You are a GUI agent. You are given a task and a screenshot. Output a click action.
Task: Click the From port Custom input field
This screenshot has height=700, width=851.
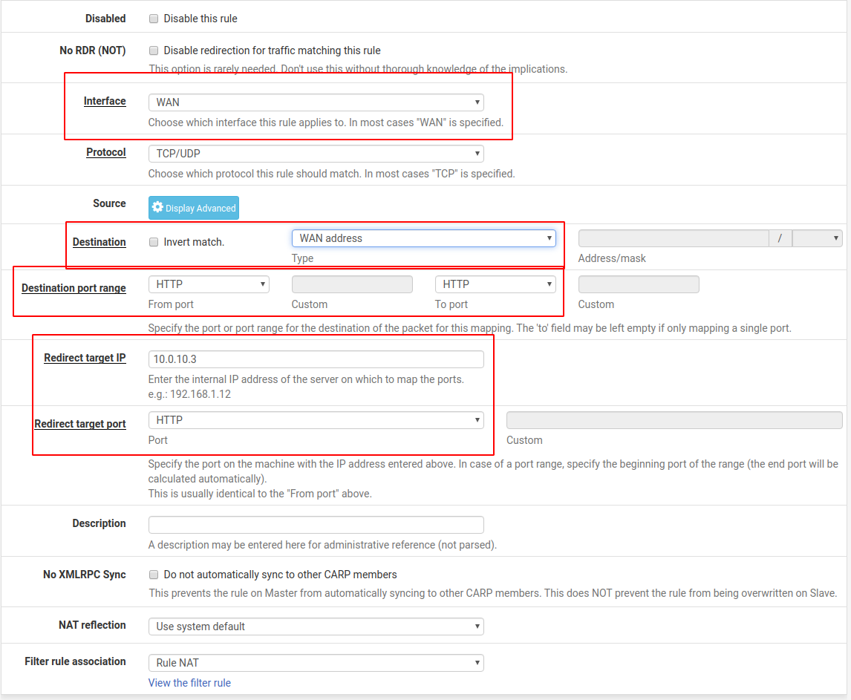352,284
